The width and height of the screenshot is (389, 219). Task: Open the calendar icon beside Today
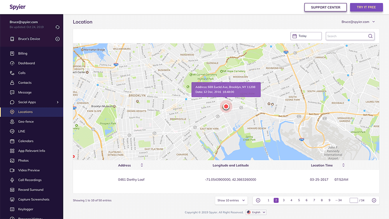(x=294, y=36)
